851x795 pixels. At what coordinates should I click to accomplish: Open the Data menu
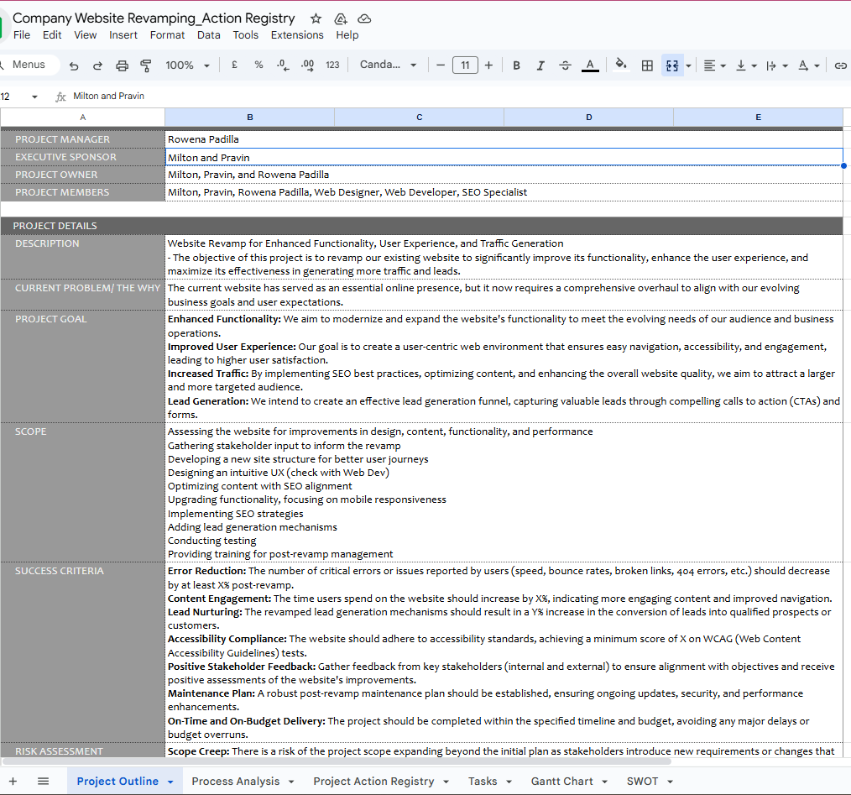pos(208,34)
